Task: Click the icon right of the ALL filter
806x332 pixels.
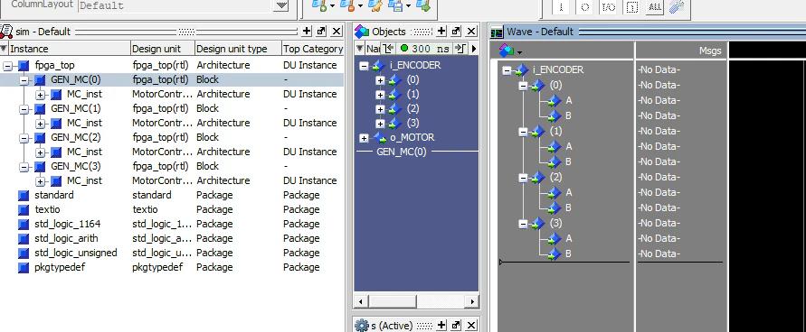Action: pos(677,6)
